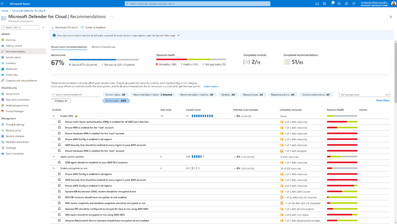Open Guides & Feedback
Screen dimensions: 397x224
click(93, 27)
